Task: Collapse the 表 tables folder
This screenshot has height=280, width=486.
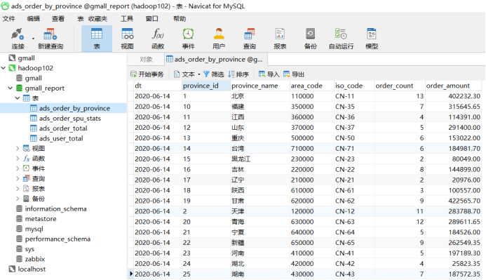Action: (x=18, y=98)
